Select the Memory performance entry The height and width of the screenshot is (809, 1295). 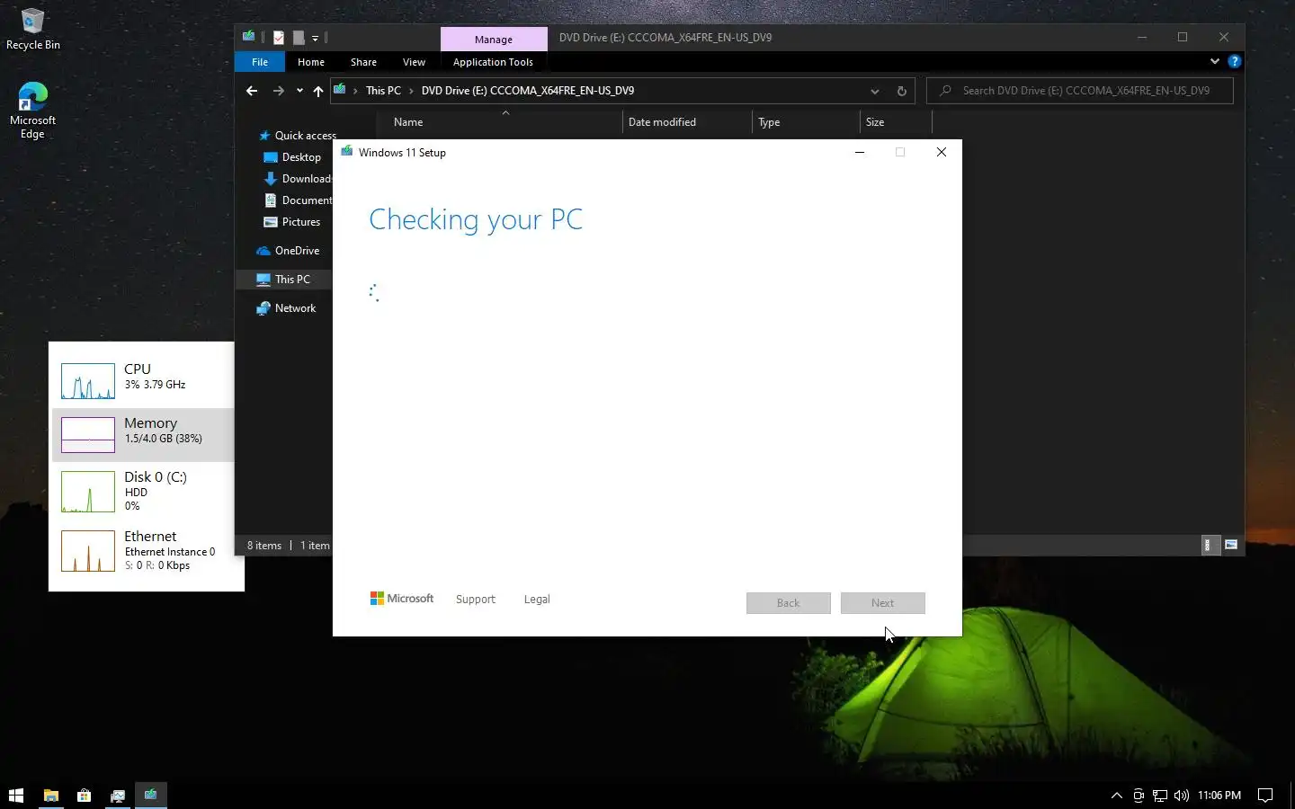pyautogui.click(x=144, y=434)
